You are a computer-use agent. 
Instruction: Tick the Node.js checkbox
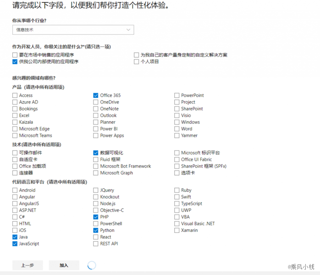pyautogui.click(x=95, y=203)
